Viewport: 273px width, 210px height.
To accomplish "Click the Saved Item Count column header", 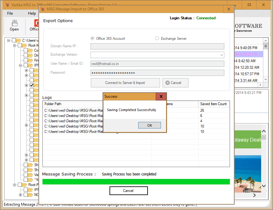I will 213,104.
